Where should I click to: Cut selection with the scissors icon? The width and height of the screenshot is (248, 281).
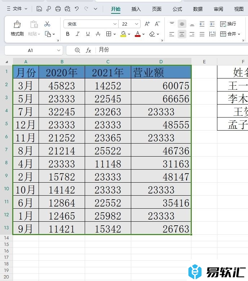pos(47,24)
